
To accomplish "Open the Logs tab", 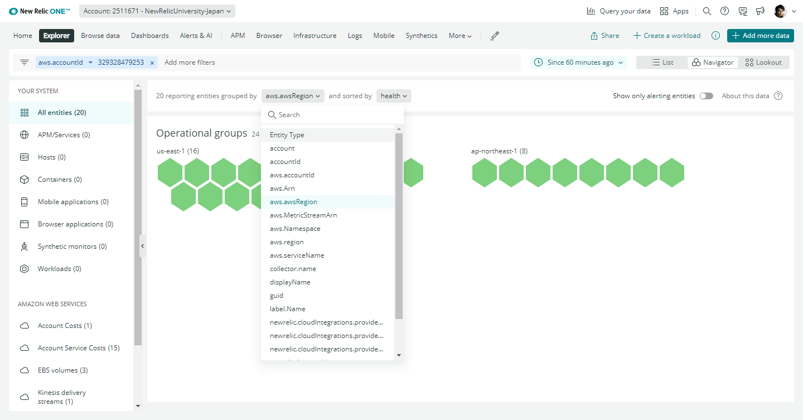I will [355, 36].
